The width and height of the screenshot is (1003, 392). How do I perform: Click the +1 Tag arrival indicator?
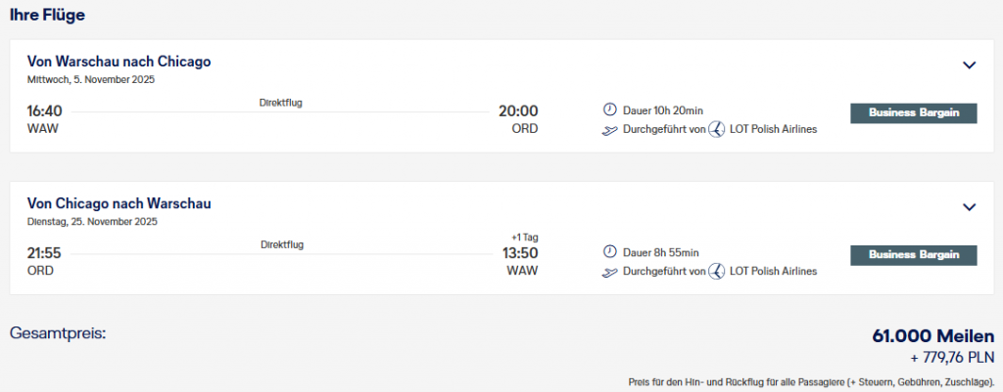point(524,237)
